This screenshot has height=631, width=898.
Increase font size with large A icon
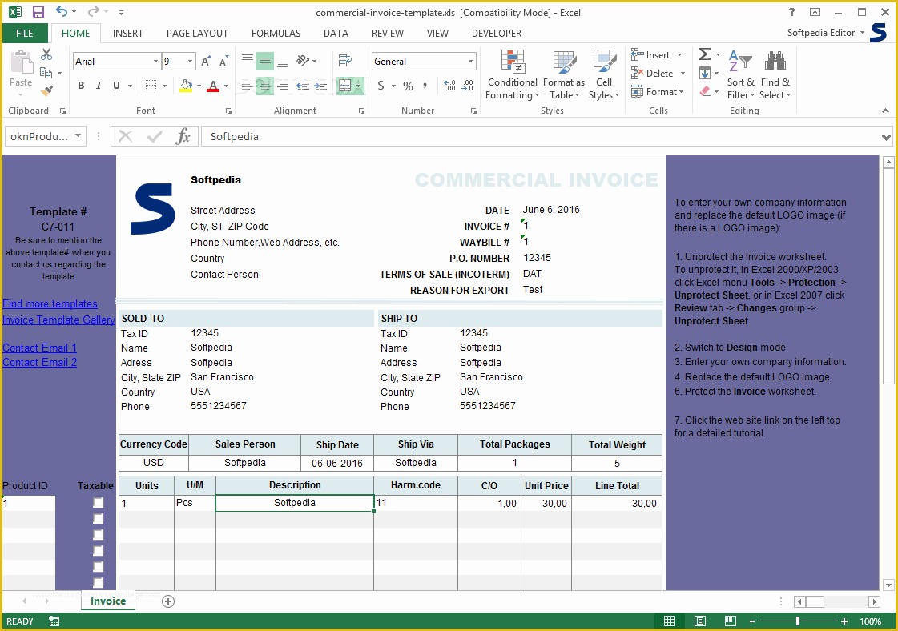pos(207,61)
